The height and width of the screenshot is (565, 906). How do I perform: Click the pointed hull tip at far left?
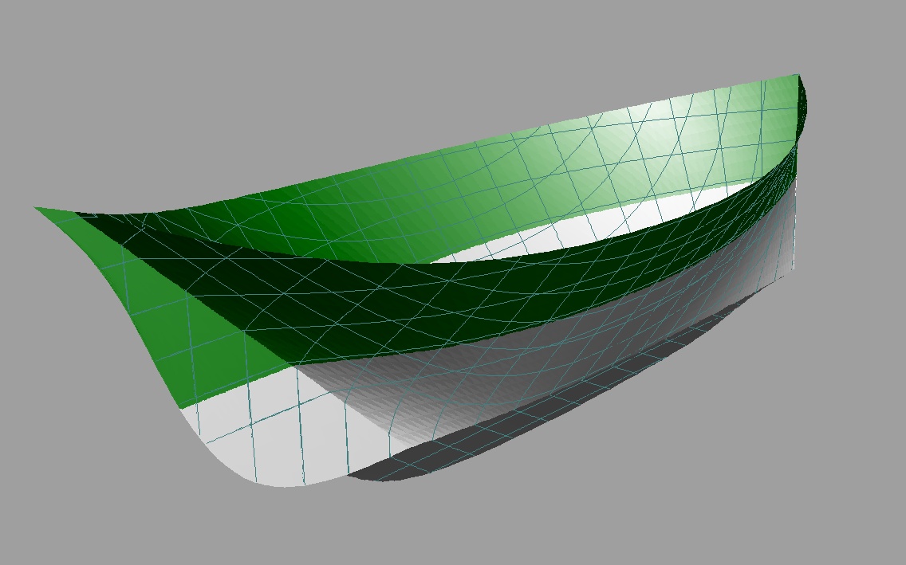[37, 209]
